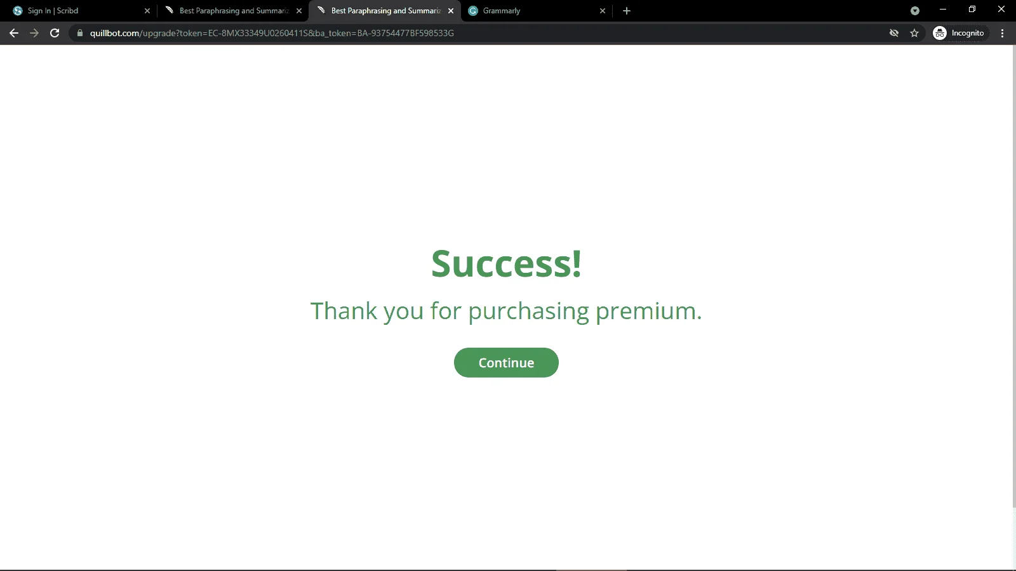Open a new browser tab

pos(627,11)
